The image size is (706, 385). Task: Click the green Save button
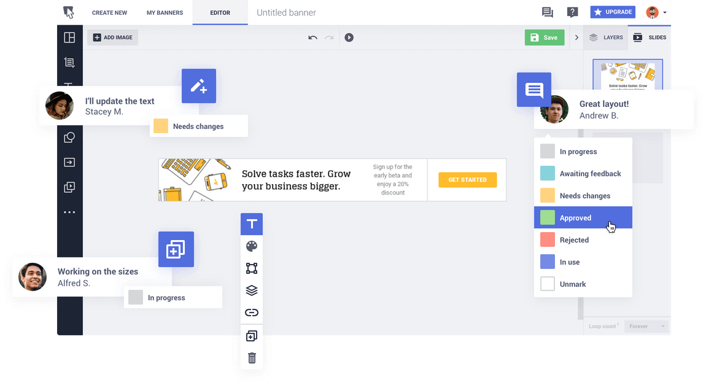pyautogui.click(x=544, y=37)
